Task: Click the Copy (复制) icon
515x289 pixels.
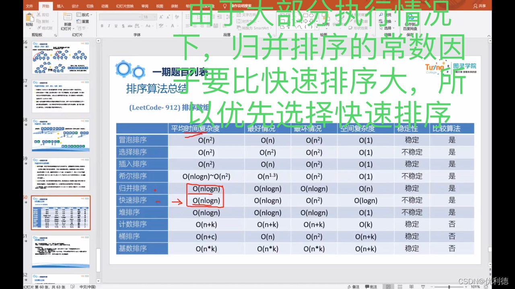Action: 39,21
